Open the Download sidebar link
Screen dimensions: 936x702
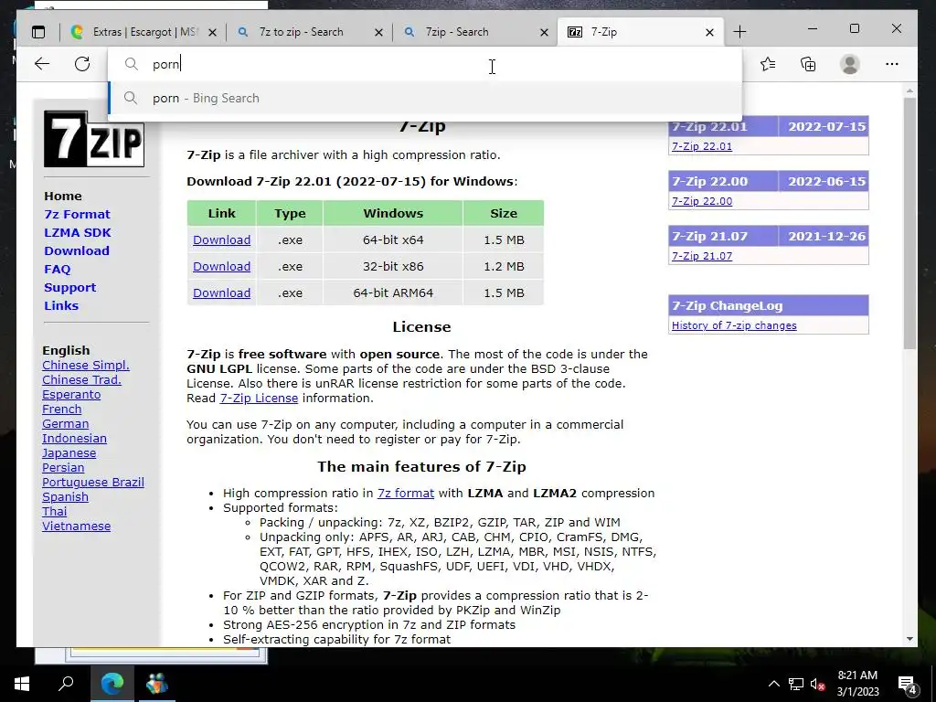click(77, 250)
